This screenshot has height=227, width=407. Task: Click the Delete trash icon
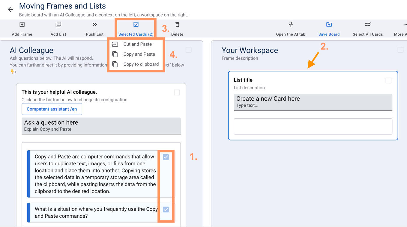(177, 25)
